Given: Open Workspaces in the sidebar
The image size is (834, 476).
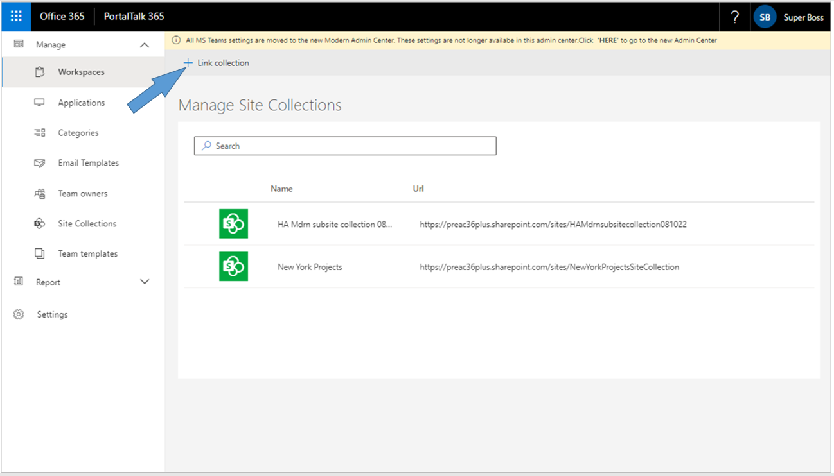Looking at the screenshot, I should [81, 72].
